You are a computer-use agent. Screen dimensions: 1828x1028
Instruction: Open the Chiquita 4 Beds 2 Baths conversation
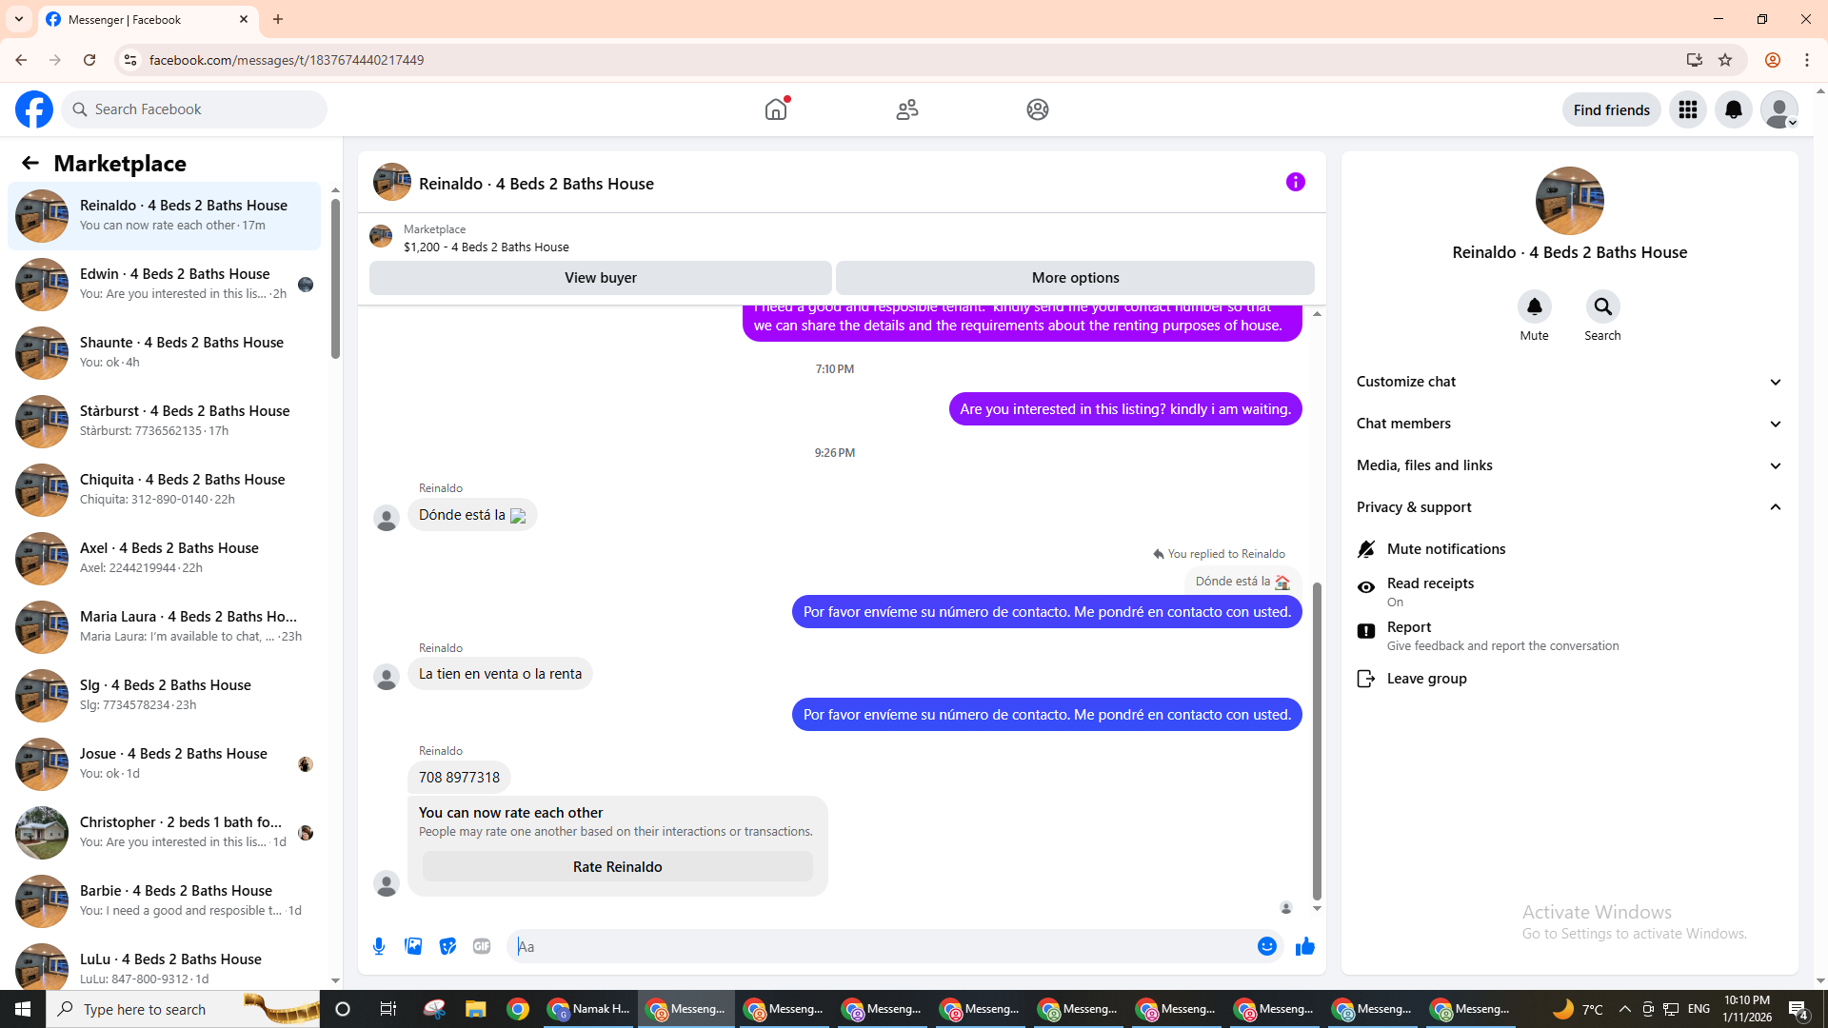tap(164, 490)
